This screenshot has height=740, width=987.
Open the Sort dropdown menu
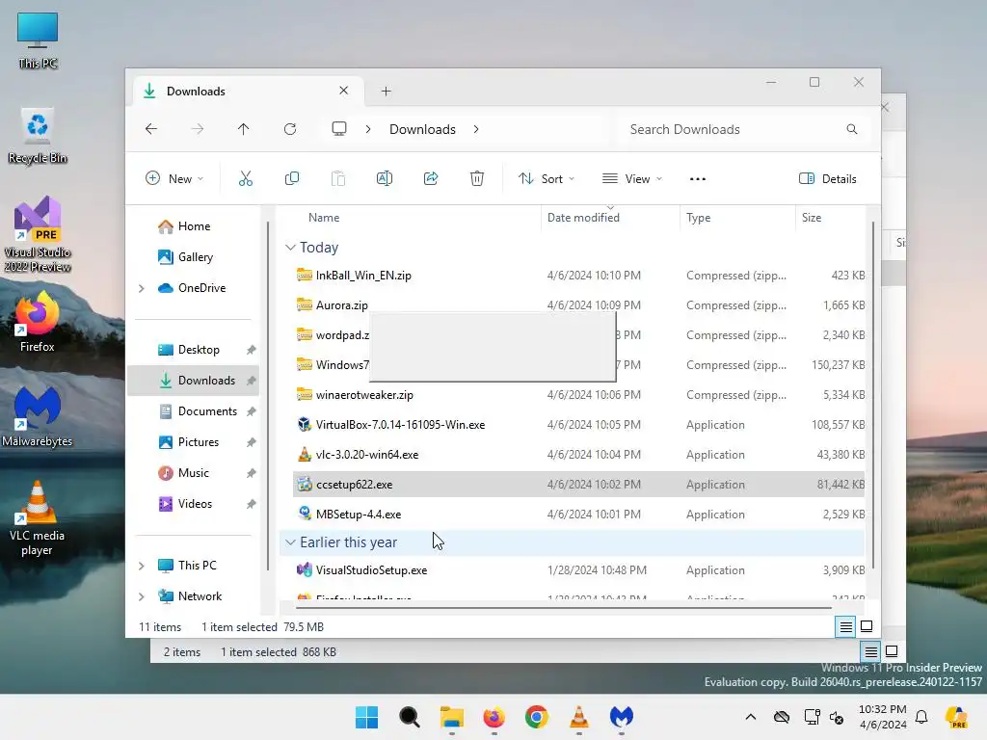546,178
